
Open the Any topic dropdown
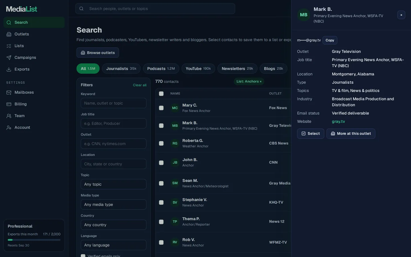coord(114,184)
